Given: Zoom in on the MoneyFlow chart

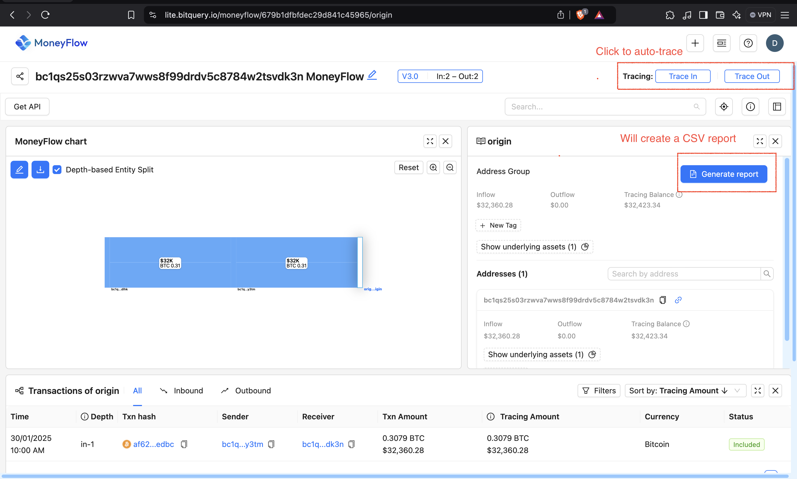Looking at the screenshot, I should (433, 167).
